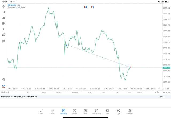Screen dimensions: 171x119
Task: Click the red-blue circular icon at chart top
Action: coord(92,7)
